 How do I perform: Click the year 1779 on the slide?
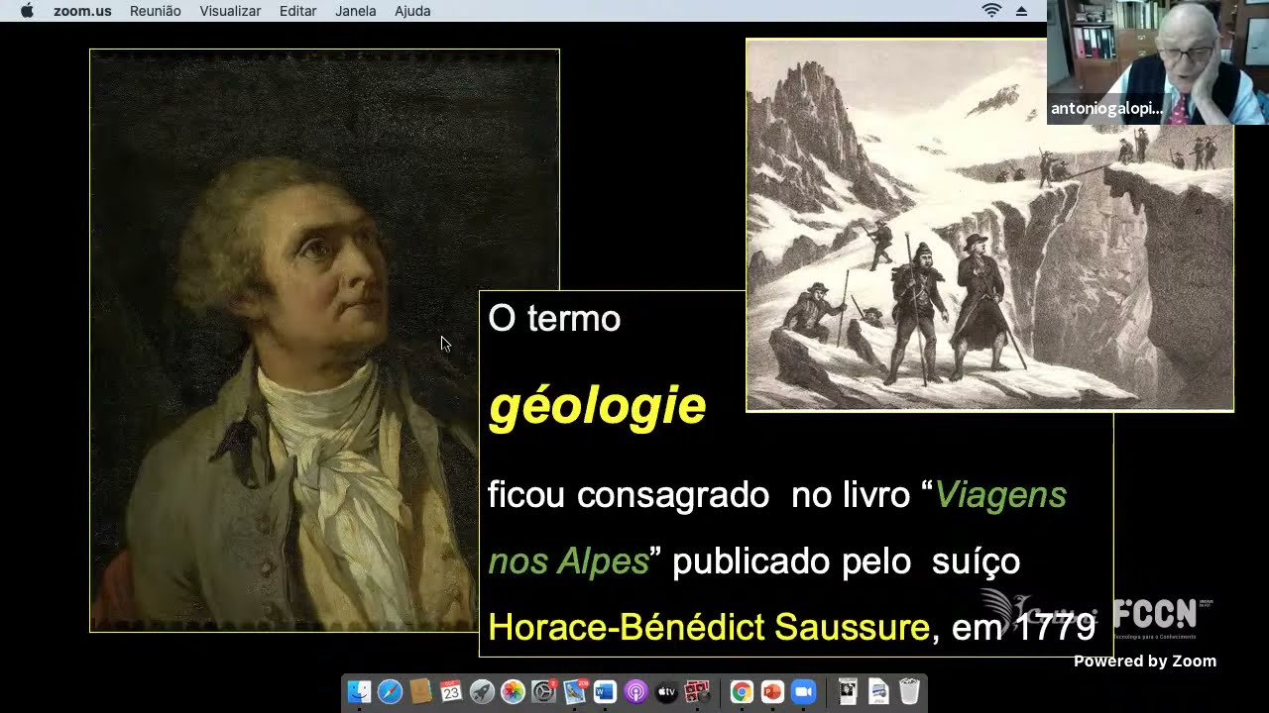[x=1055, y=627]
